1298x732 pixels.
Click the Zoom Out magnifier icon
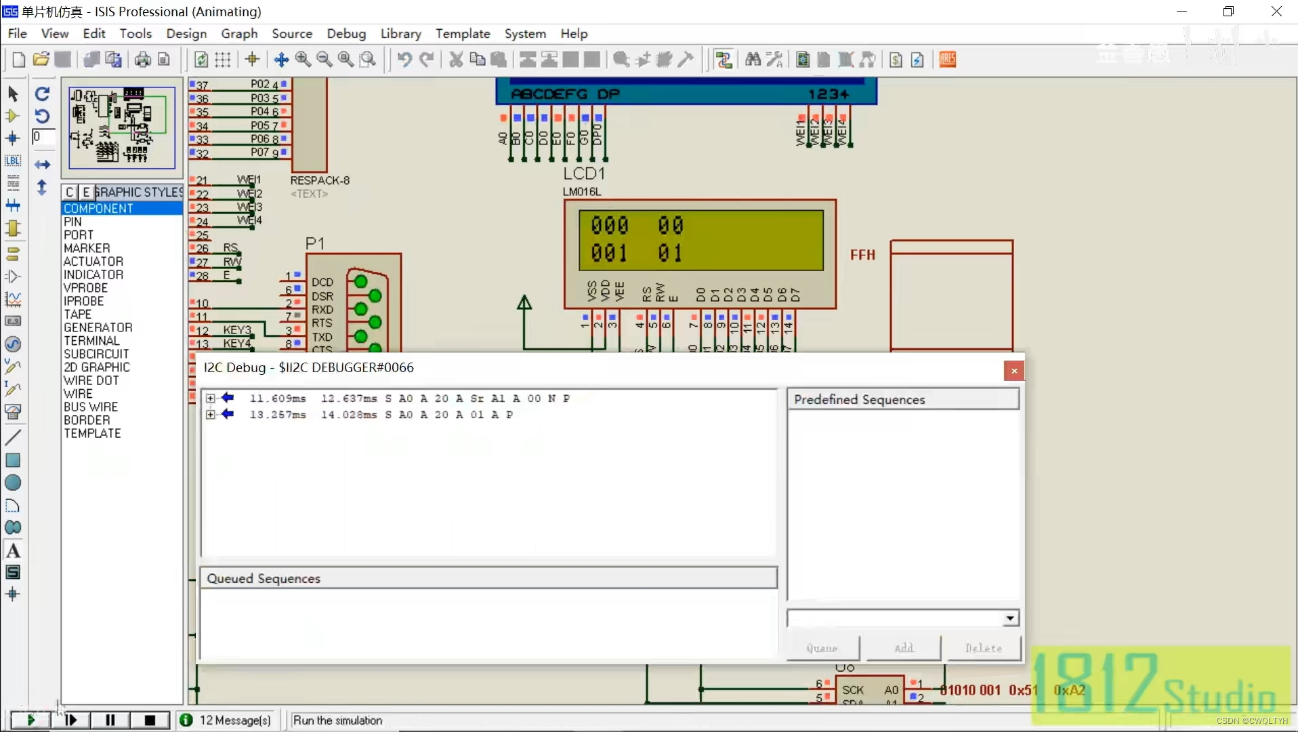[324, 60]
